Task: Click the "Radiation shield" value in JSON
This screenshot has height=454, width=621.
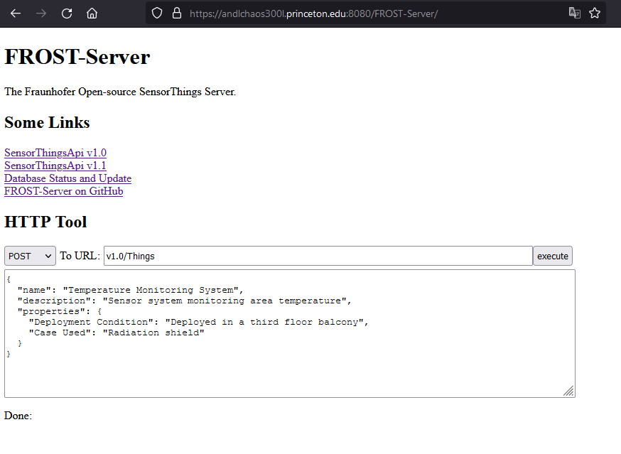Action: [x=153, y=333]
